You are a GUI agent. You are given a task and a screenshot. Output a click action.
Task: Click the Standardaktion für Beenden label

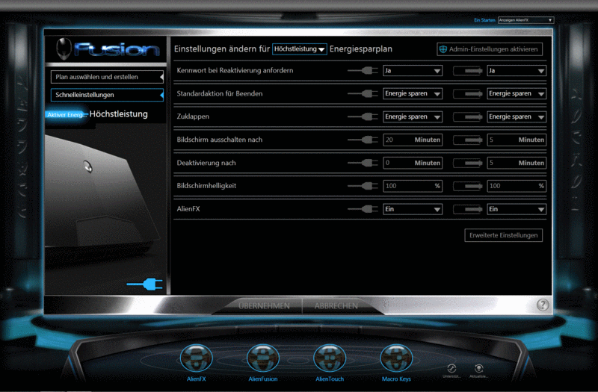(220, 94)
